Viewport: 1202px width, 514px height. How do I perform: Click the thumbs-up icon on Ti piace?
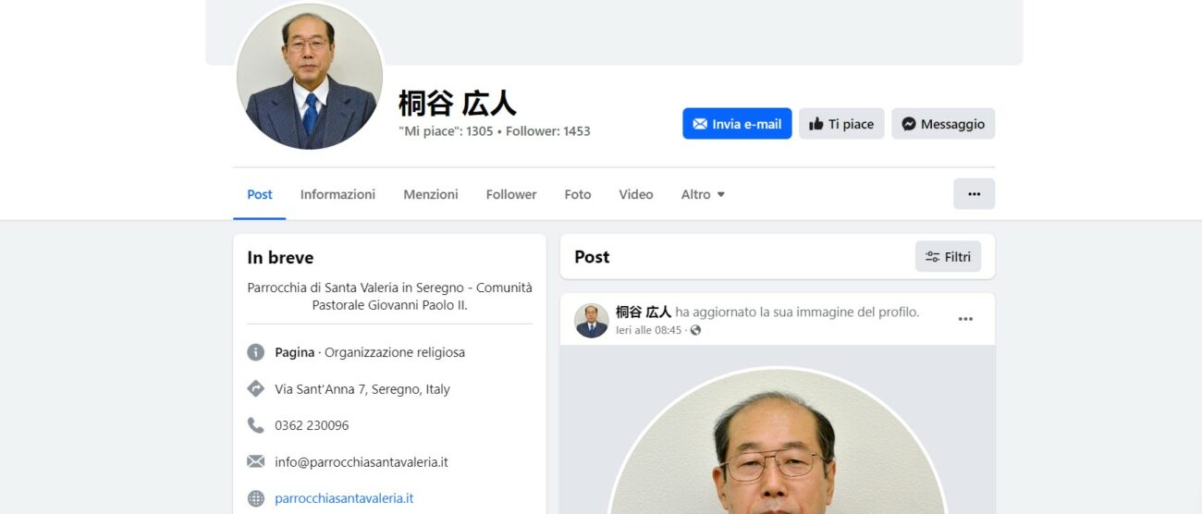click(x=816, y=124)
